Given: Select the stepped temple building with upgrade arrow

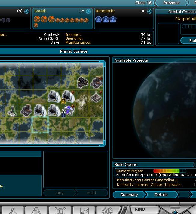Looking at the screenshot, I should [x=96, y=97].
